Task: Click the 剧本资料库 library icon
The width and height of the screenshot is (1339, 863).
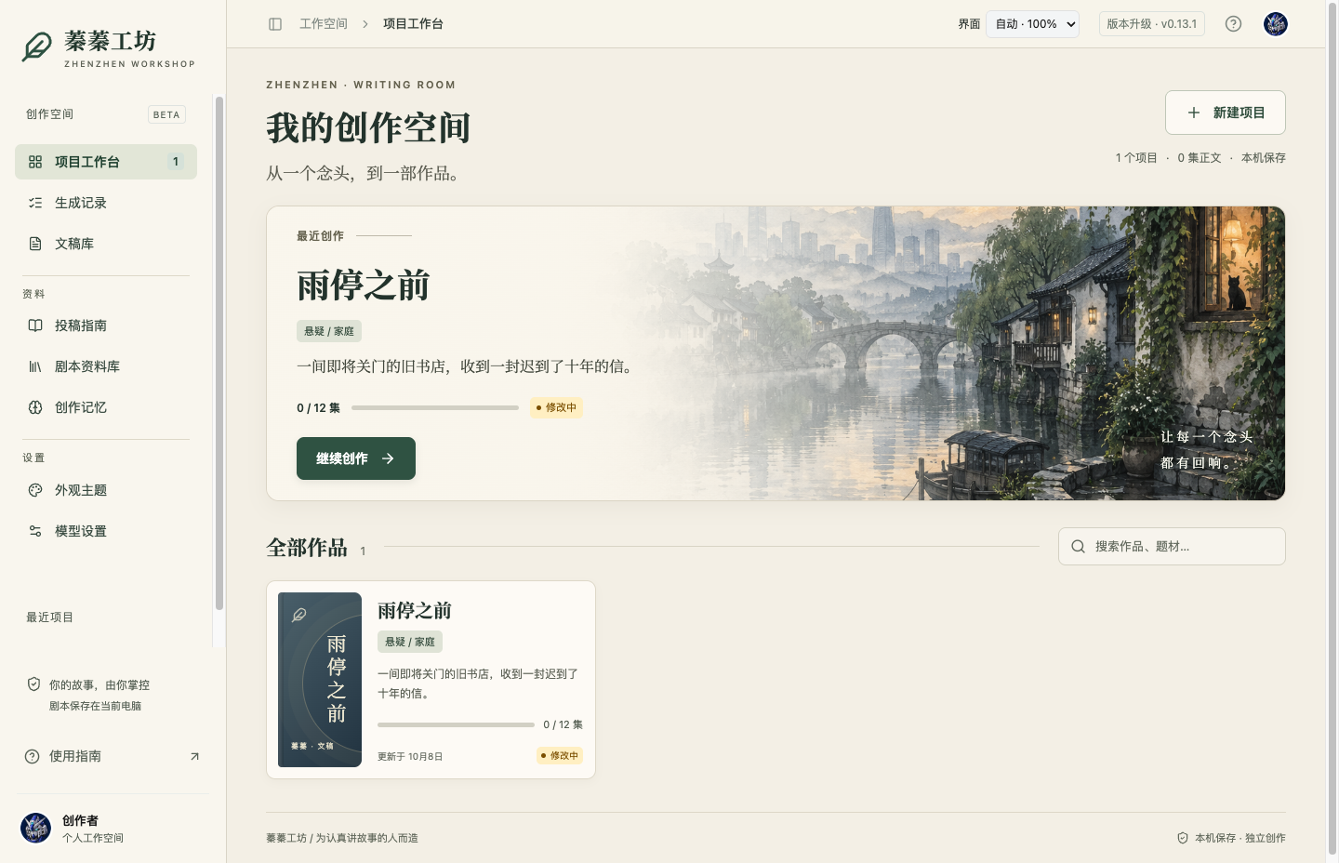Action: pyautogui.click(x=35, y=366)
